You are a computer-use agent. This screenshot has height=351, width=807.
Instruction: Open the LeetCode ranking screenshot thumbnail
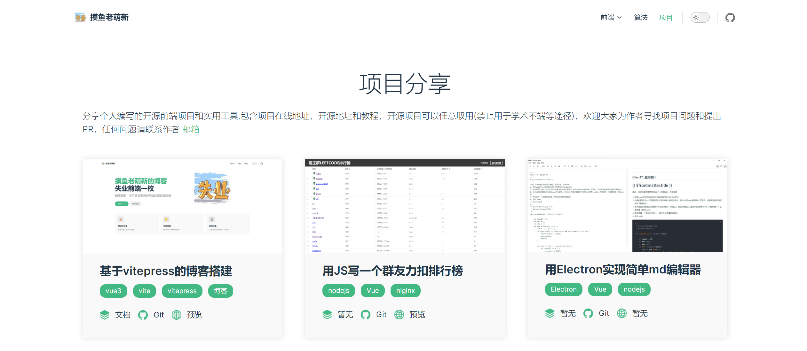coord(405,206)
